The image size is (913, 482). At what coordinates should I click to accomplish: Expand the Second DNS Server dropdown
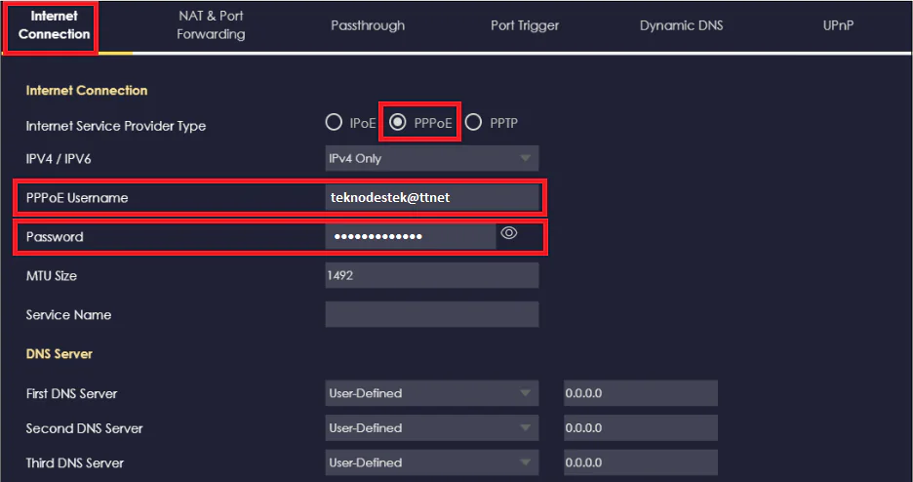[x=431, y=427]
